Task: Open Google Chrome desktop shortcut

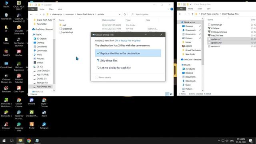Action: (19, 103)
